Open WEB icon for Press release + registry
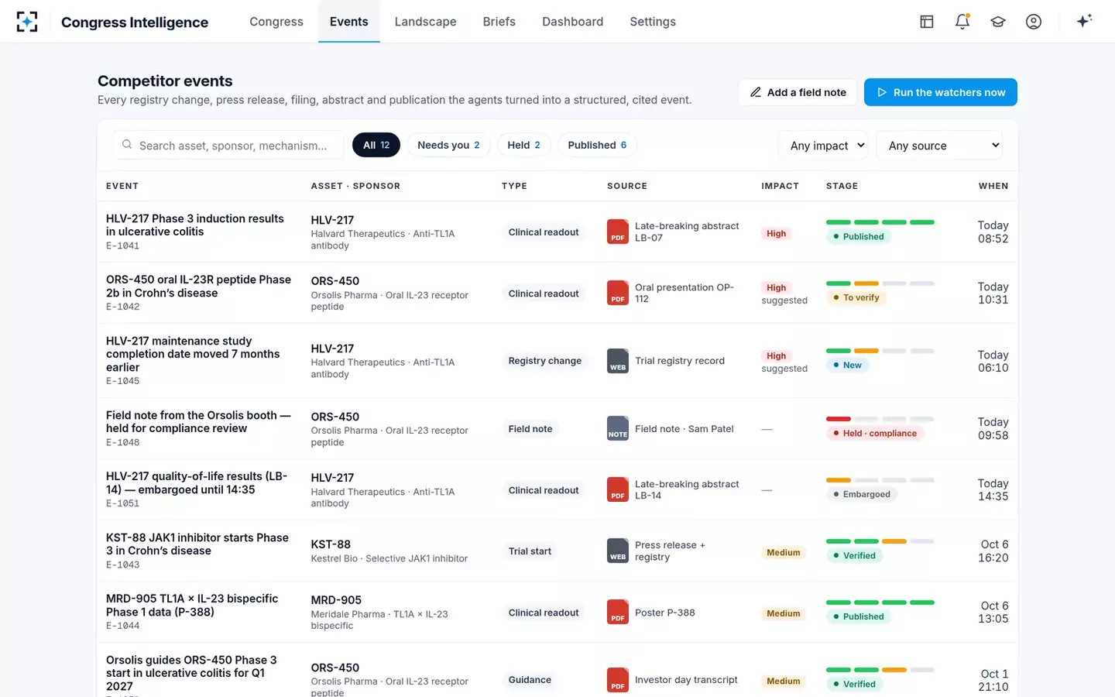The height and width of the screenshot is (697, 1115). pyautogui.click(x=617, y=551)
